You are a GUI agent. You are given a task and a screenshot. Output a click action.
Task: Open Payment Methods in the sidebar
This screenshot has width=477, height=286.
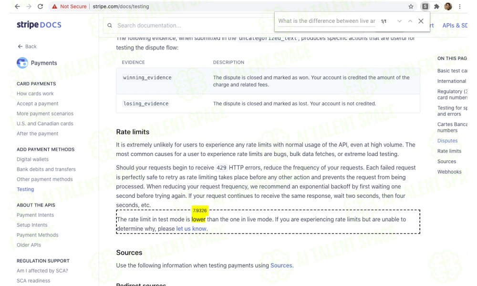37,235
